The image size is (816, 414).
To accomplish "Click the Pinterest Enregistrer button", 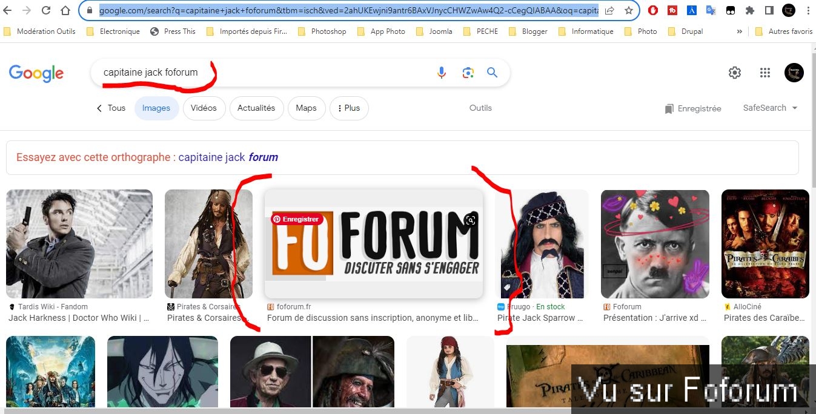I will tap(296, 219).
